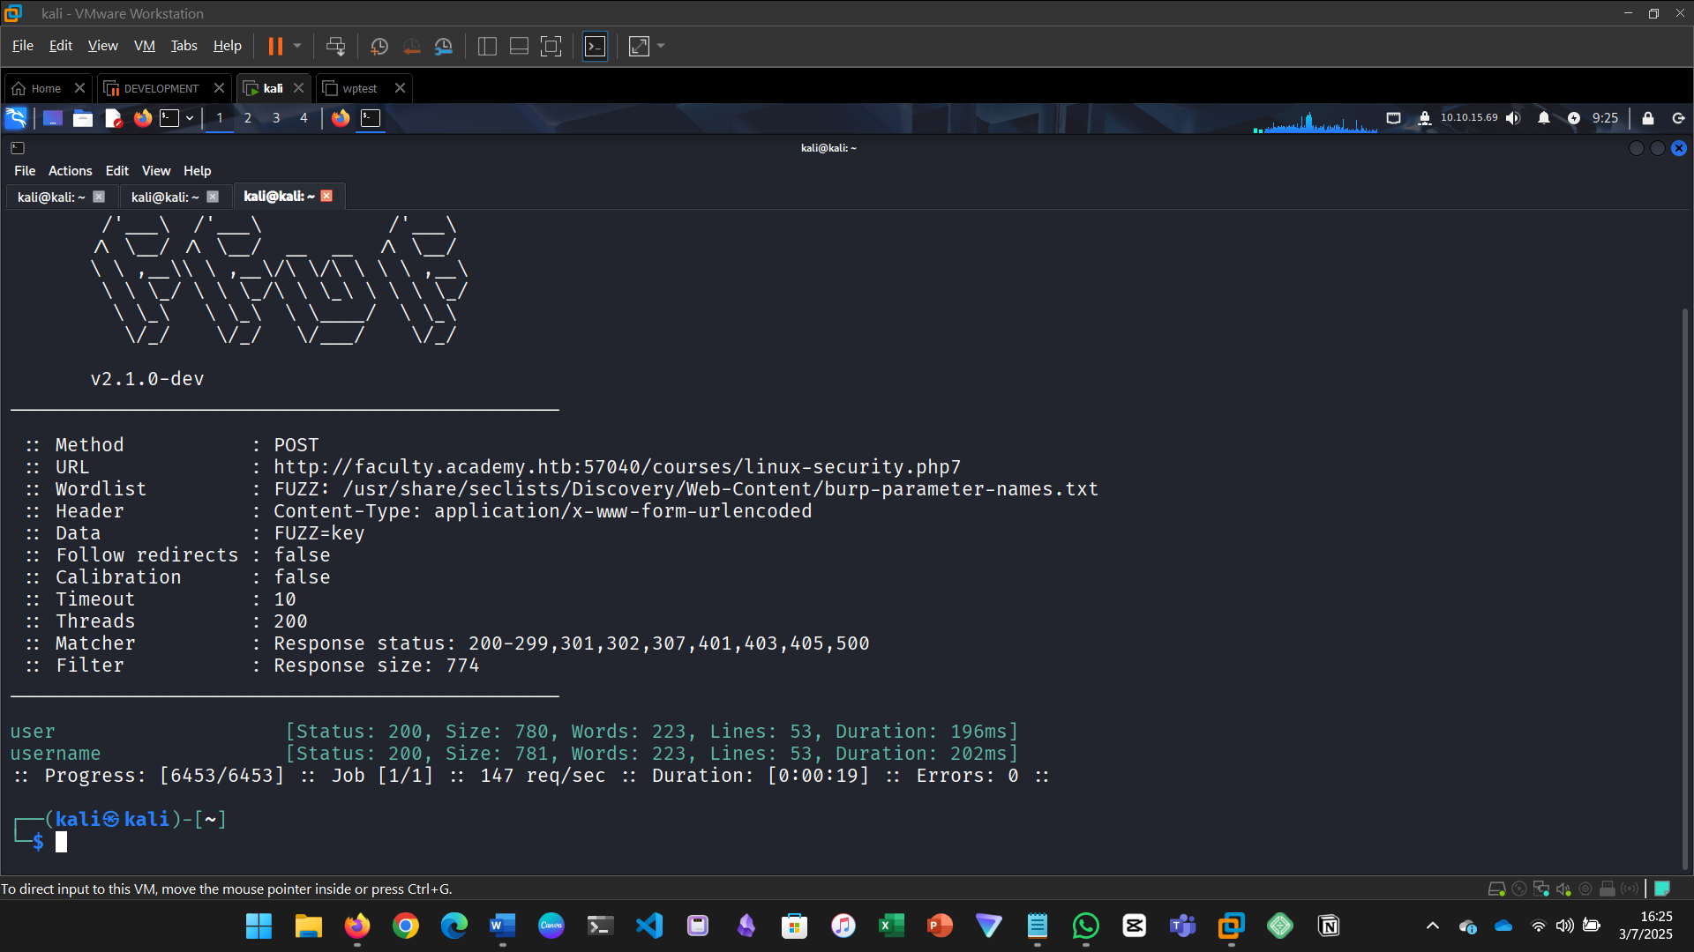Focus the running Firefox window in Kali panel
This screenshot has width=1694, height=952.
click(x=341, y=118)
